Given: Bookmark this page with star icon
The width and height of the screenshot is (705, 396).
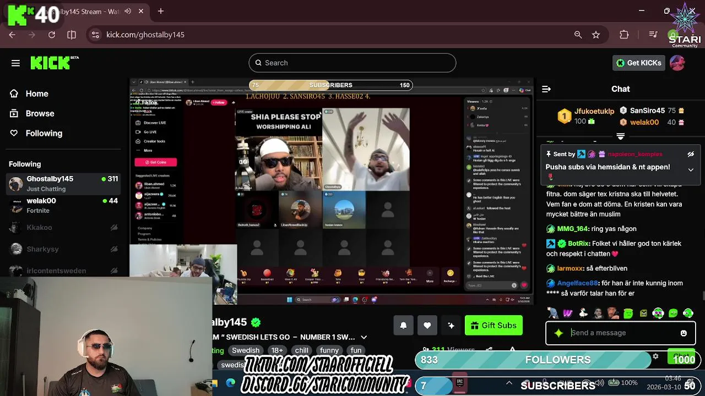Looking at the screenshot, I should [596, 35].
